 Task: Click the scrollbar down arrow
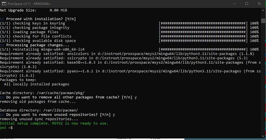[x=263, y=136]
